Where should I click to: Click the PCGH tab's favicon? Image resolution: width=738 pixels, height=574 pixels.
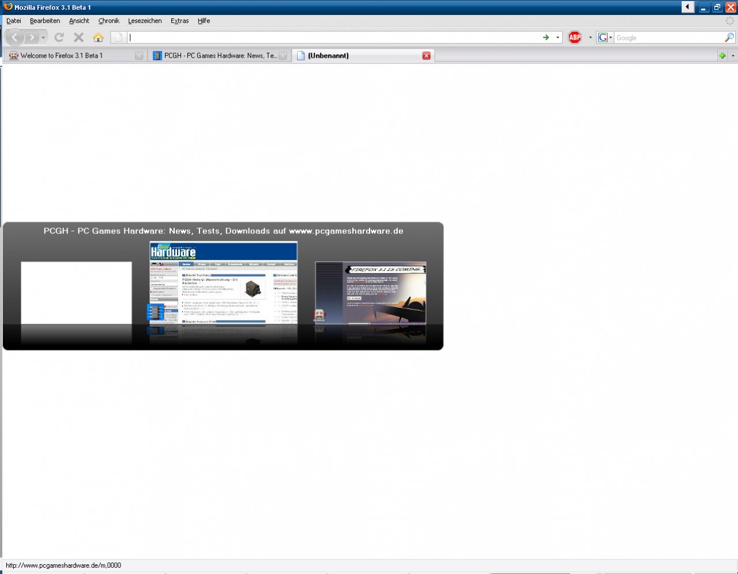tap(157, 56)
